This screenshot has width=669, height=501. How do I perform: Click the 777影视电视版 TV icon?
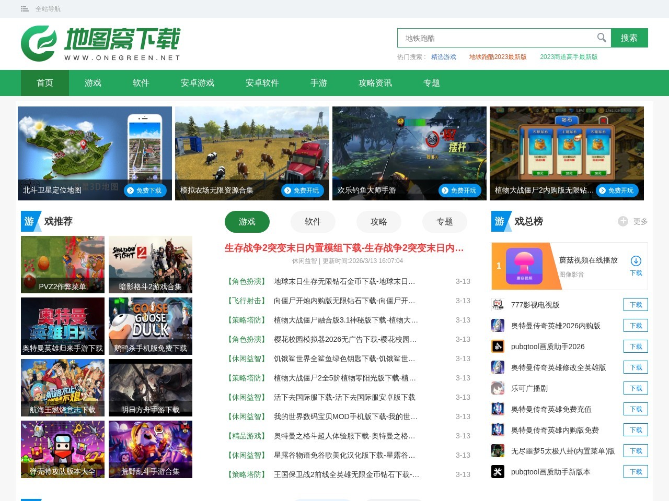498,304
